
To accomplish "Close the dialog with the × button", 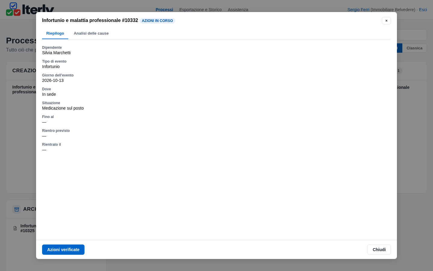I will pos(386,20).
